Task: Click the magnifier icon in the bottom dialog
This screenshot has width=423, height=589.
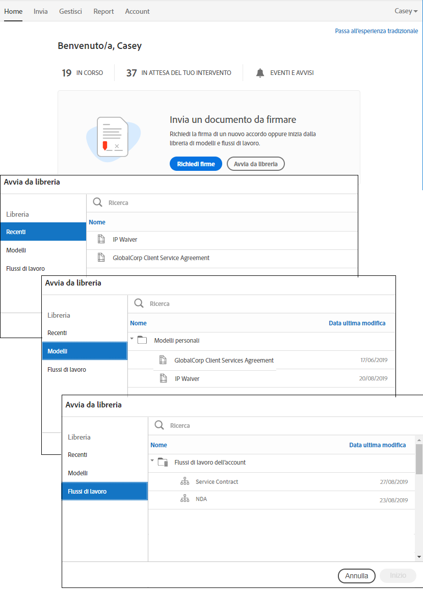Action: click(x=160, y=425)
